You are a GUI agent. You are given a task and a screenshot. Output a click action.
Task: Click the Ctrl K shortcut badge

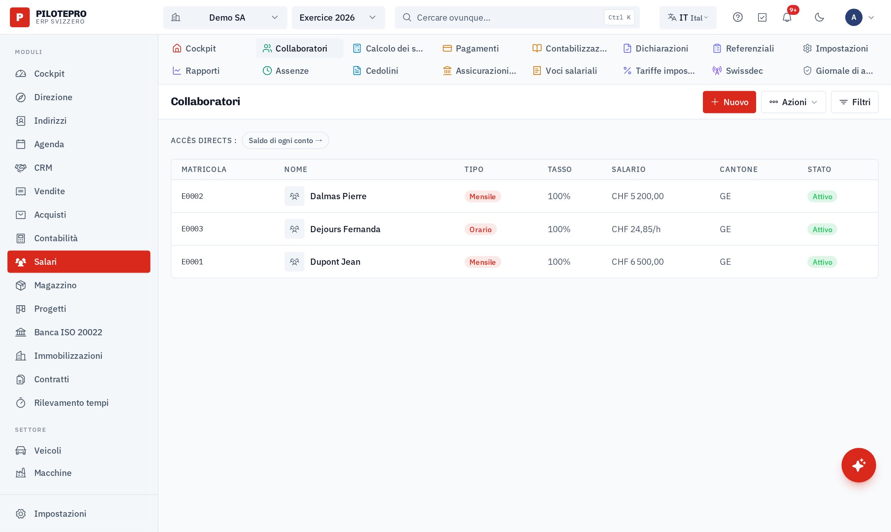point(619,17)
